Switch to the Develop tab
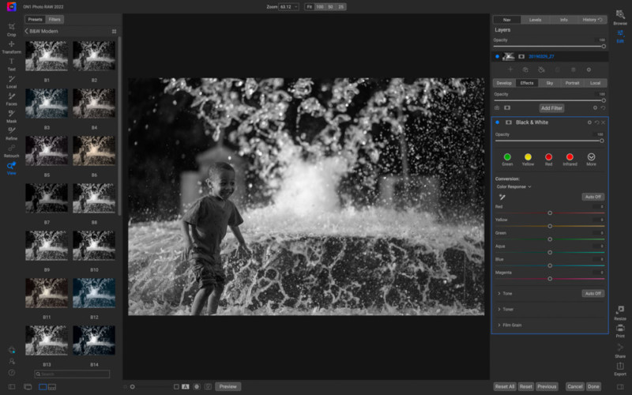632x395 pixels. tap(504, 83)
